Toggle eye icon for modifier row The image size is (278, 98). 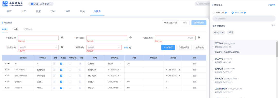tap(8, 88)
